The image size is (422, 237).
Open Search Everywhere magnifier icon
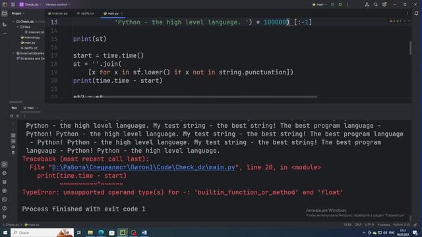(376, 5)
